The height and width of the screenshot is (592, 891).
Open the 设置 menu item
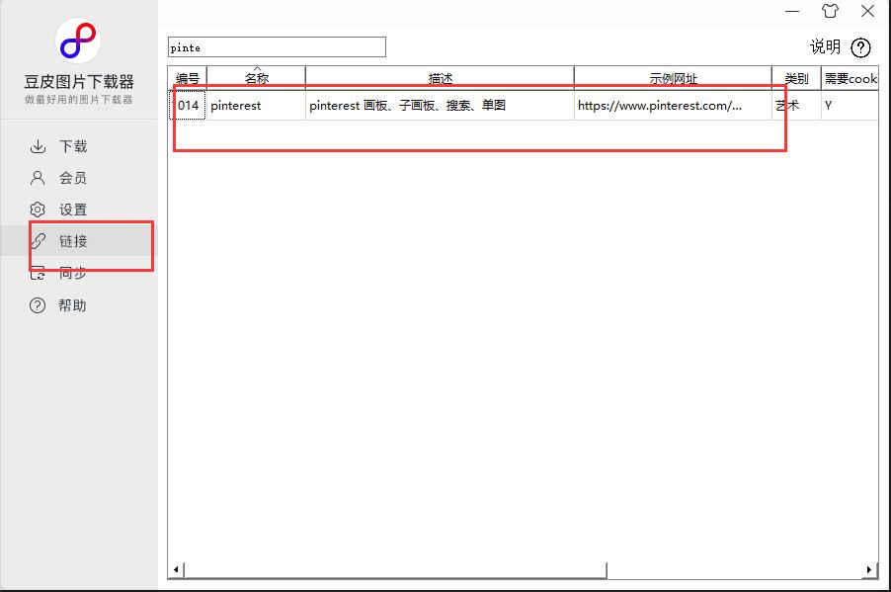(x=78, y=210)
